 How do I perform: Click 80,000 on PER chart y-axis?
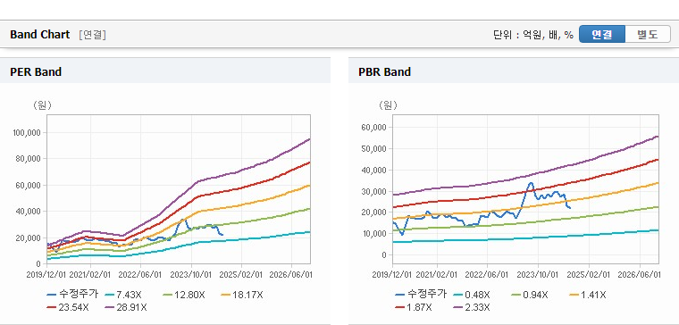[x=29, y=159]
